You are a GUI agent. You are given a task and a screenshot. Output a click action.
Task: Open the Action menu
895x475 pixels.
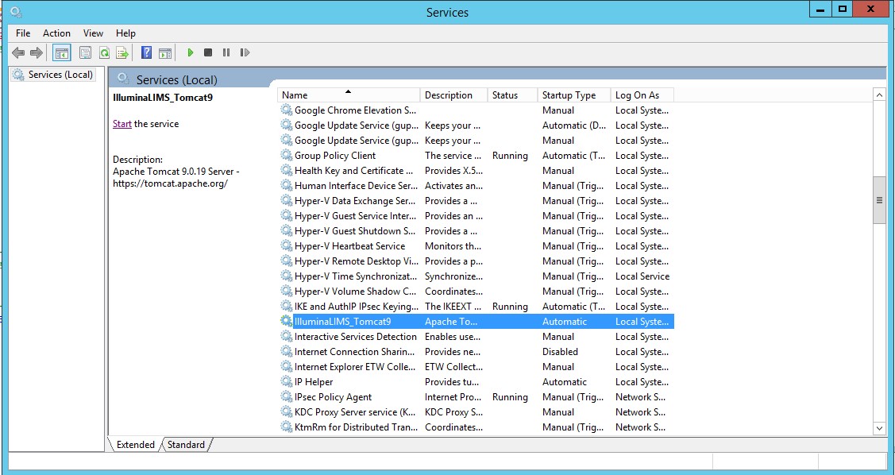56,33
